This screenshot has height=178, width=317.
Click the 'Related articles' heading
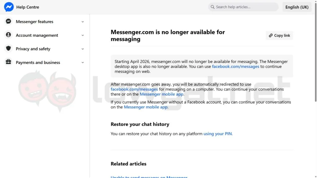[128, 164]
